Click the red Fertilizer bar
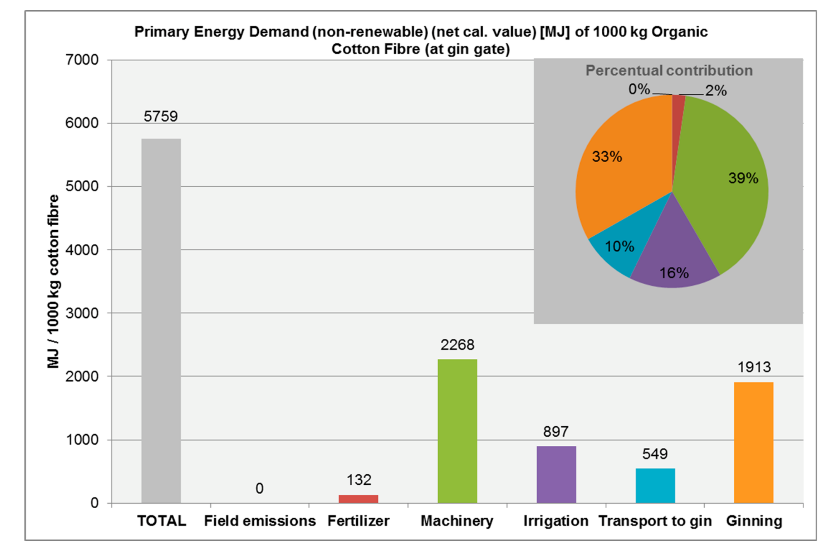Screen dimensions: 831x550 (358, 499)
